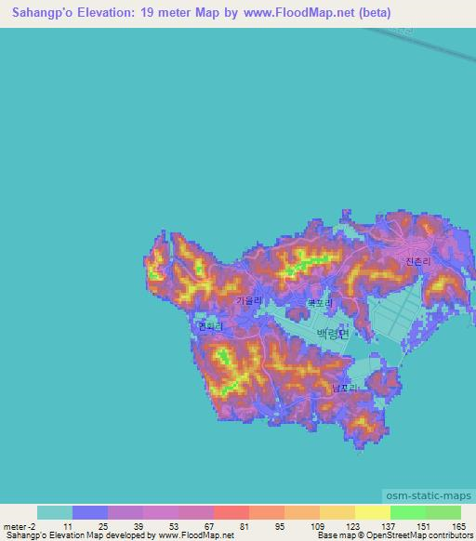This screenshot has width=476, height=541.
Task: Click the legend value '165'
Action: pyautogui.click(x=459, y=527)
